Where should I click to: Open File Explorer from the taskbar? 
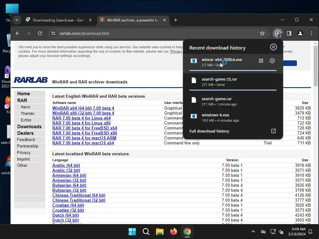(x=160, y=232)
